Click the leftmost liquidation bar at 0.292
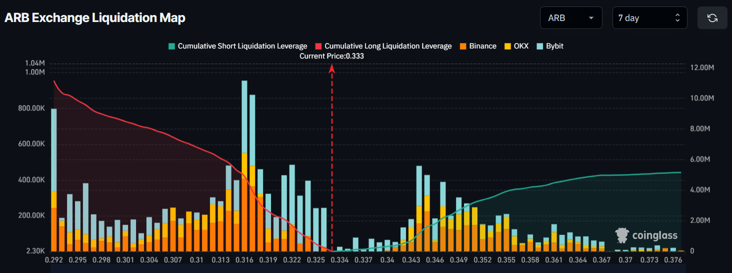The height and width of the screenshot is (273, 732). 54,180
